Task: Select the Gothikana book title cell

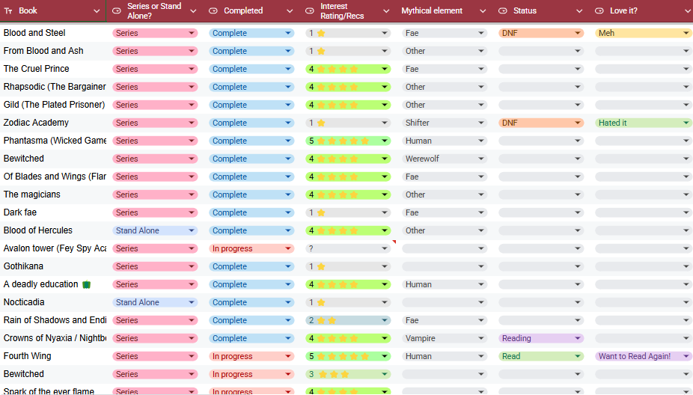Action: pyautogui.click(x=52, y=266)
